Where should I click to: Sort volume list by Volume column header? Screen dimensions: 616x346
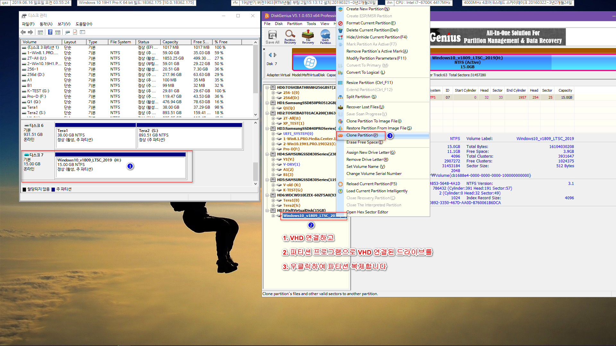point(41,42)
